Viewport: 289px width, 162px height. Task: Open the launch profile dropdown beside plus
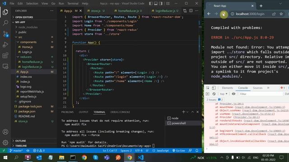click(x=187, y=112)
